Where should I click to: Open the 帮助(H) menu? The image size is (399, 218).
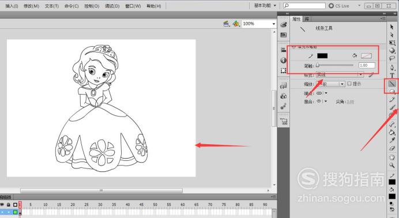154,6
